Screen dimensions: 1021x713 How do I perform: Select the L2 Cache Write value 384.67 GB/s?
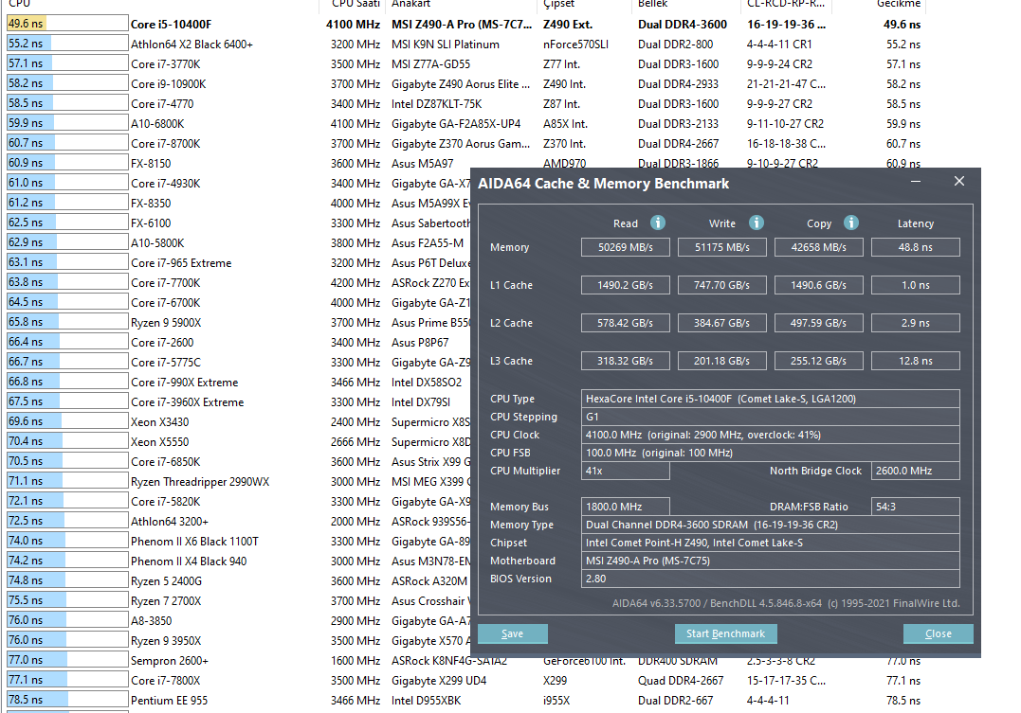(x=722, y=323)
